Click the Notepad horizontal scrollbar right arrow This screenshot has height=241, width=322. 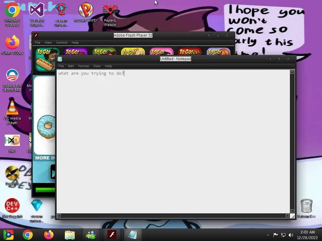coord(287,216)
